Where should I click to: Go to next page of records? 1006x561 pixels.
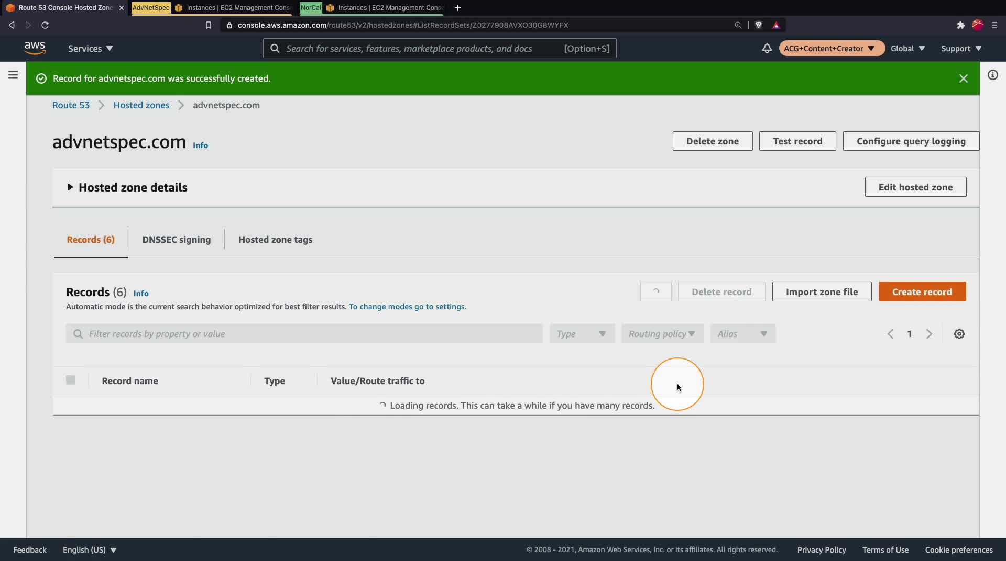pos(929,334)
